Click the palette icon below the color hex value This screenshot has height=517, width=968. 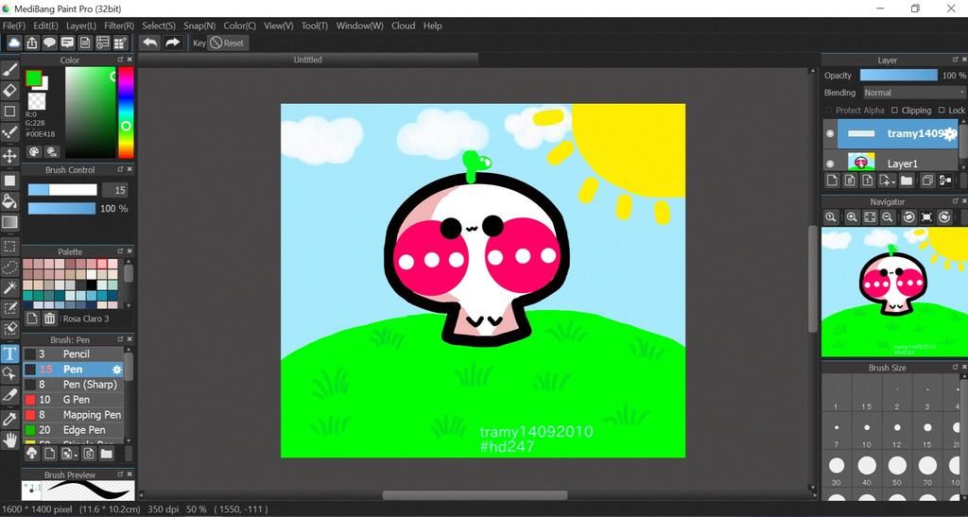pyautogui.click(x=34, y=151)
